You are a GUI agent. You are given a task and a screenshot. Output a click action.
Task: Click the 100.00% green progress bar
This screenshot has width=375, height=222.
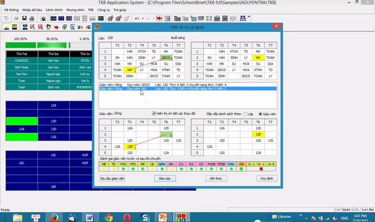click(21, 45)
